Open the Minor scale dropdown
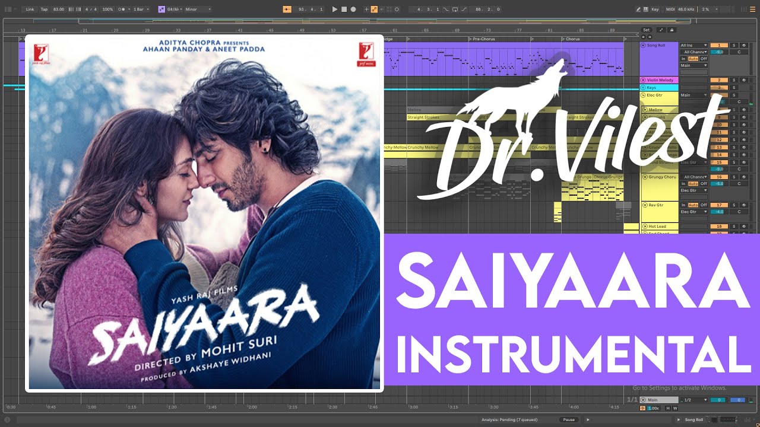Screen dimensions: 760x427 tap(198, 9)
